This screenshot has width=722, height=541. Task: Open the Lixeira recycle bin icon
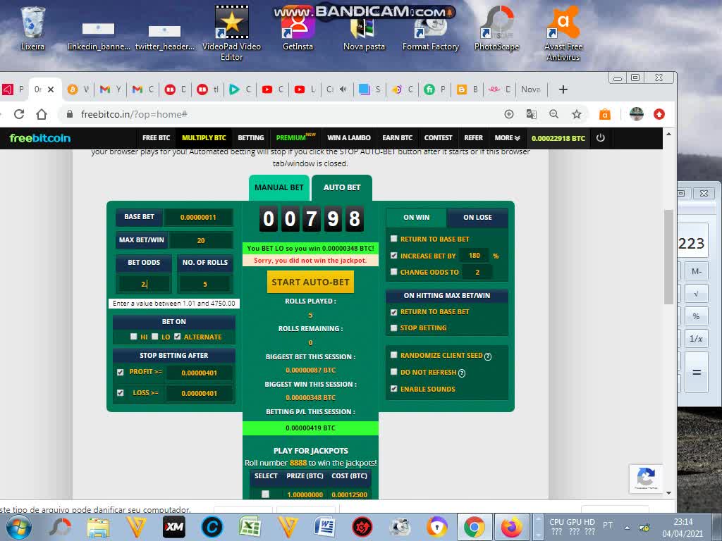click(32, 28)
